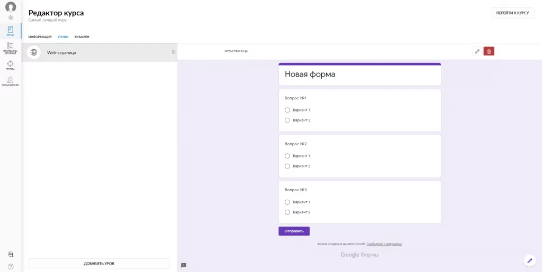Click the round floating pencil edit button
This screenshot has height=272, width=542.
529,260
